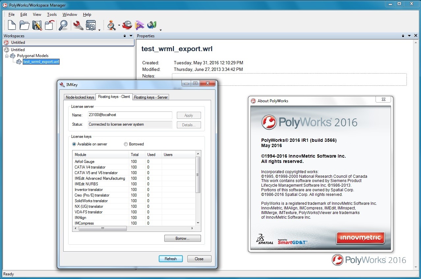The image size is (421, 279).
Task: Collapse the Polygonal Models tree node
Action: pos(7,56)
